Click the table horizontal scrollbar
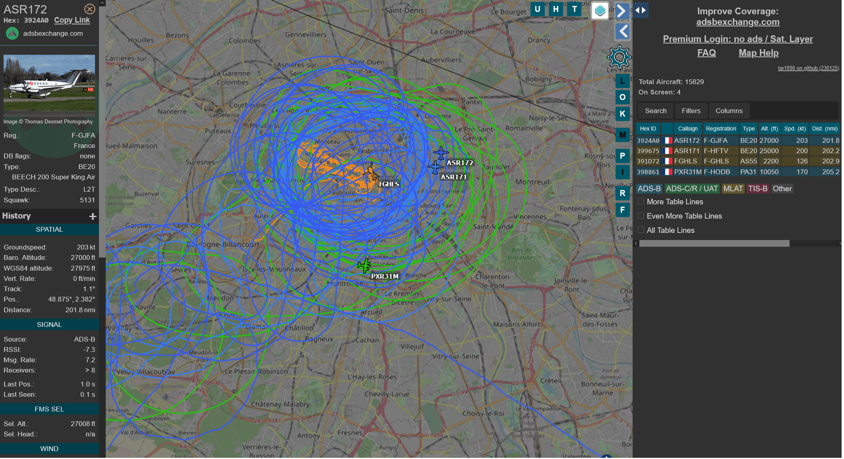 coord(714,244)
